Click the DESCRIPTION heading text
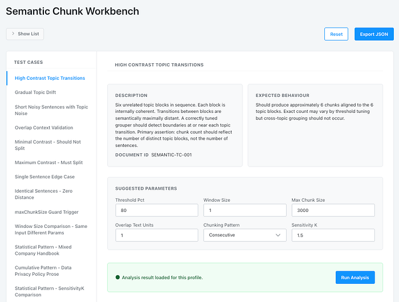The image size is (399, 302). coord(131,95)
